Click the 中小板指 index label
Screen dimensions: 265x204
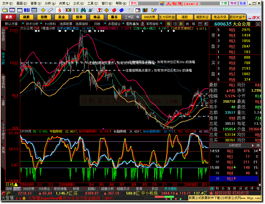(x=149, y=193)
